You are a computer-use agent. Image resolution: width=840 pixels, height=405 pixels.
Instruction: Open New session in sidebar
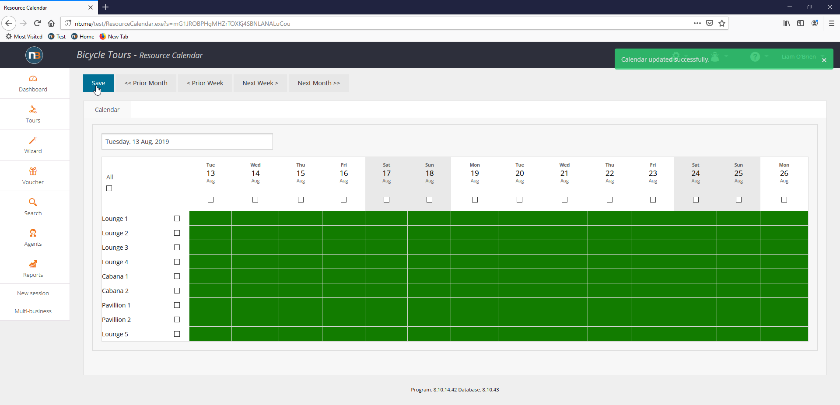coord(33,293)
